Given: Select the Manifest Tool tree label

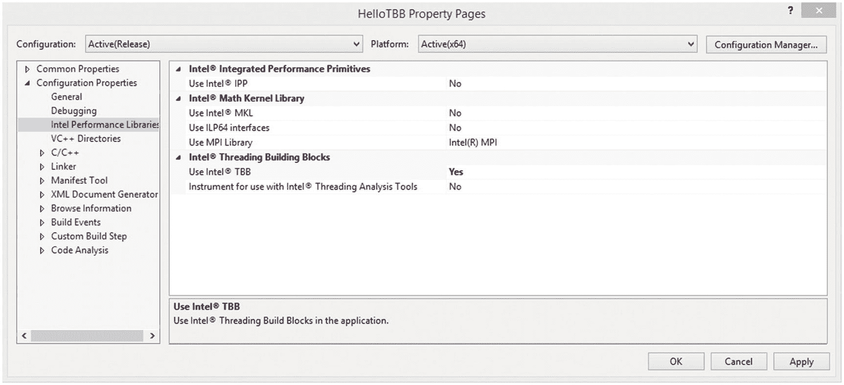Looking at the screenshot, I should [x=79, y=181].
